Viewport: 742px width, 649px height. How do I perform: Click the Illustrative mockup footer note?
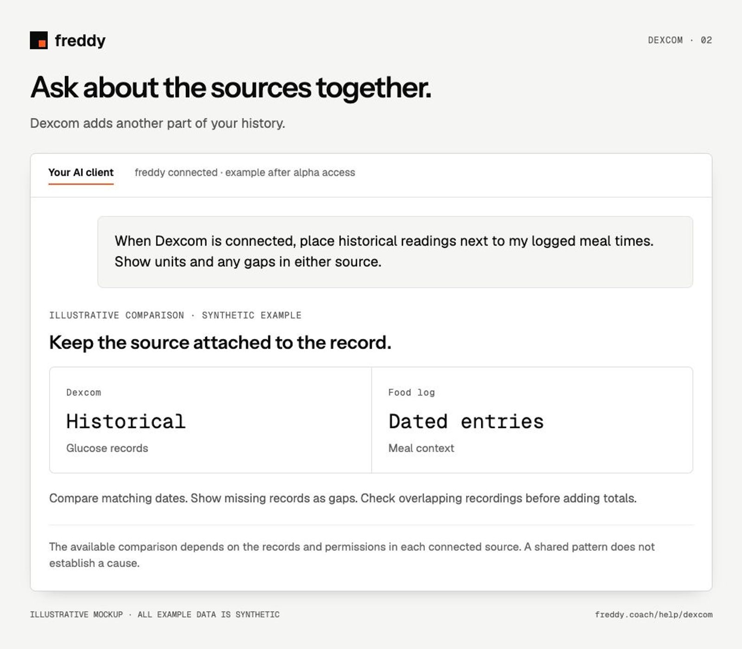pos(155,615)
